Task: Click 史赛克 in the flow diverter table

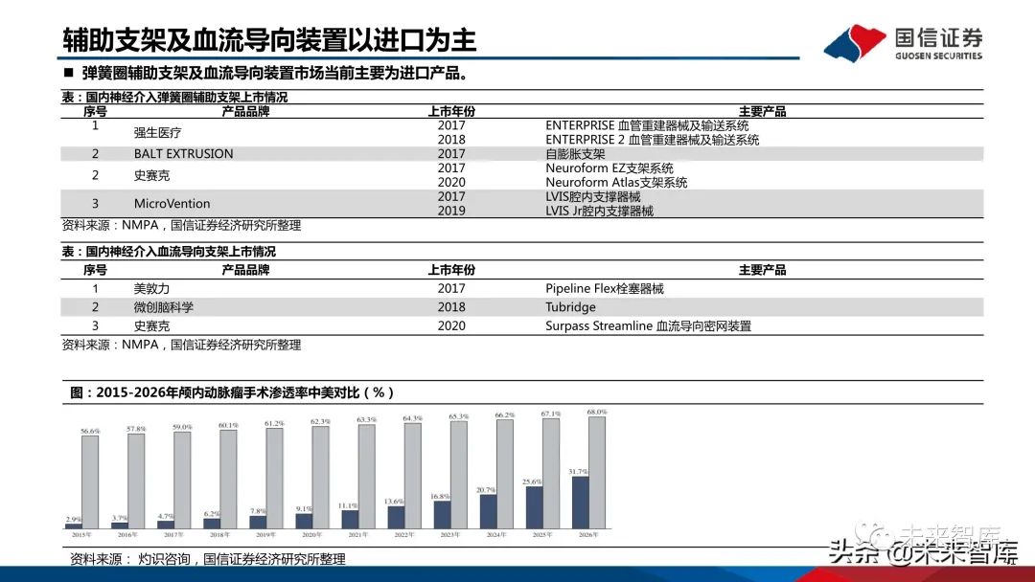Action: (x=151, y=325)
